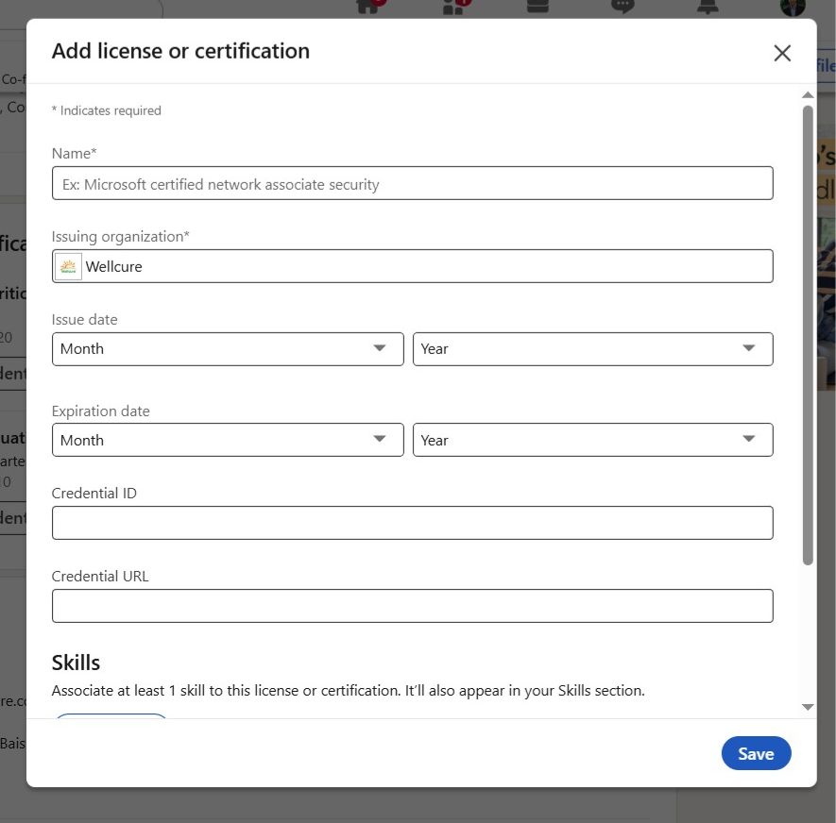Open the Notifications bell icon
This screenshot has height=823, width=836.
coord(707,7)
